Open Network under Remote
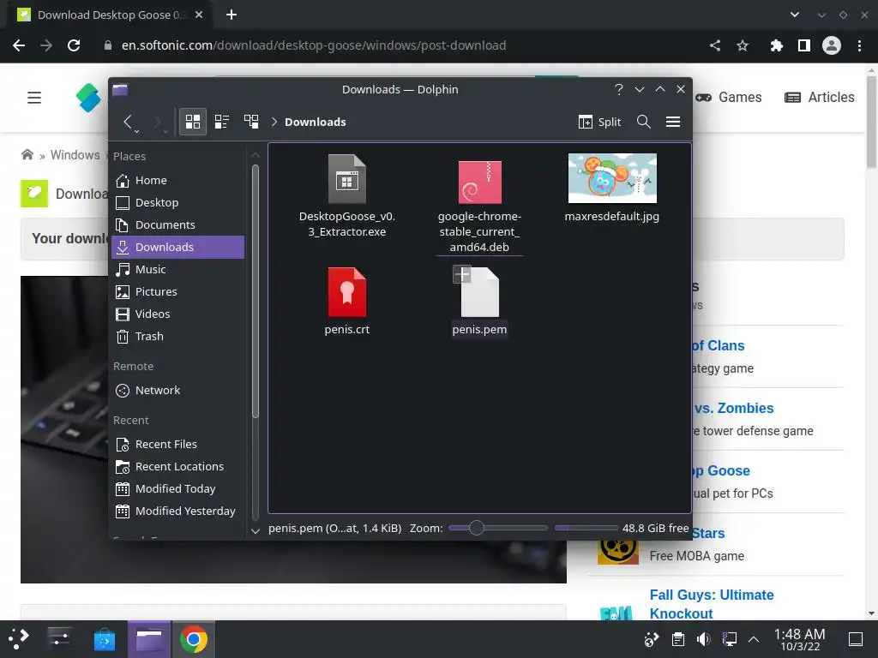 (178, 391)
